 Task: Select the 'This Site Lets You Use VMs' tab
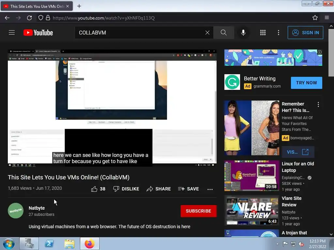pos(37,6)
